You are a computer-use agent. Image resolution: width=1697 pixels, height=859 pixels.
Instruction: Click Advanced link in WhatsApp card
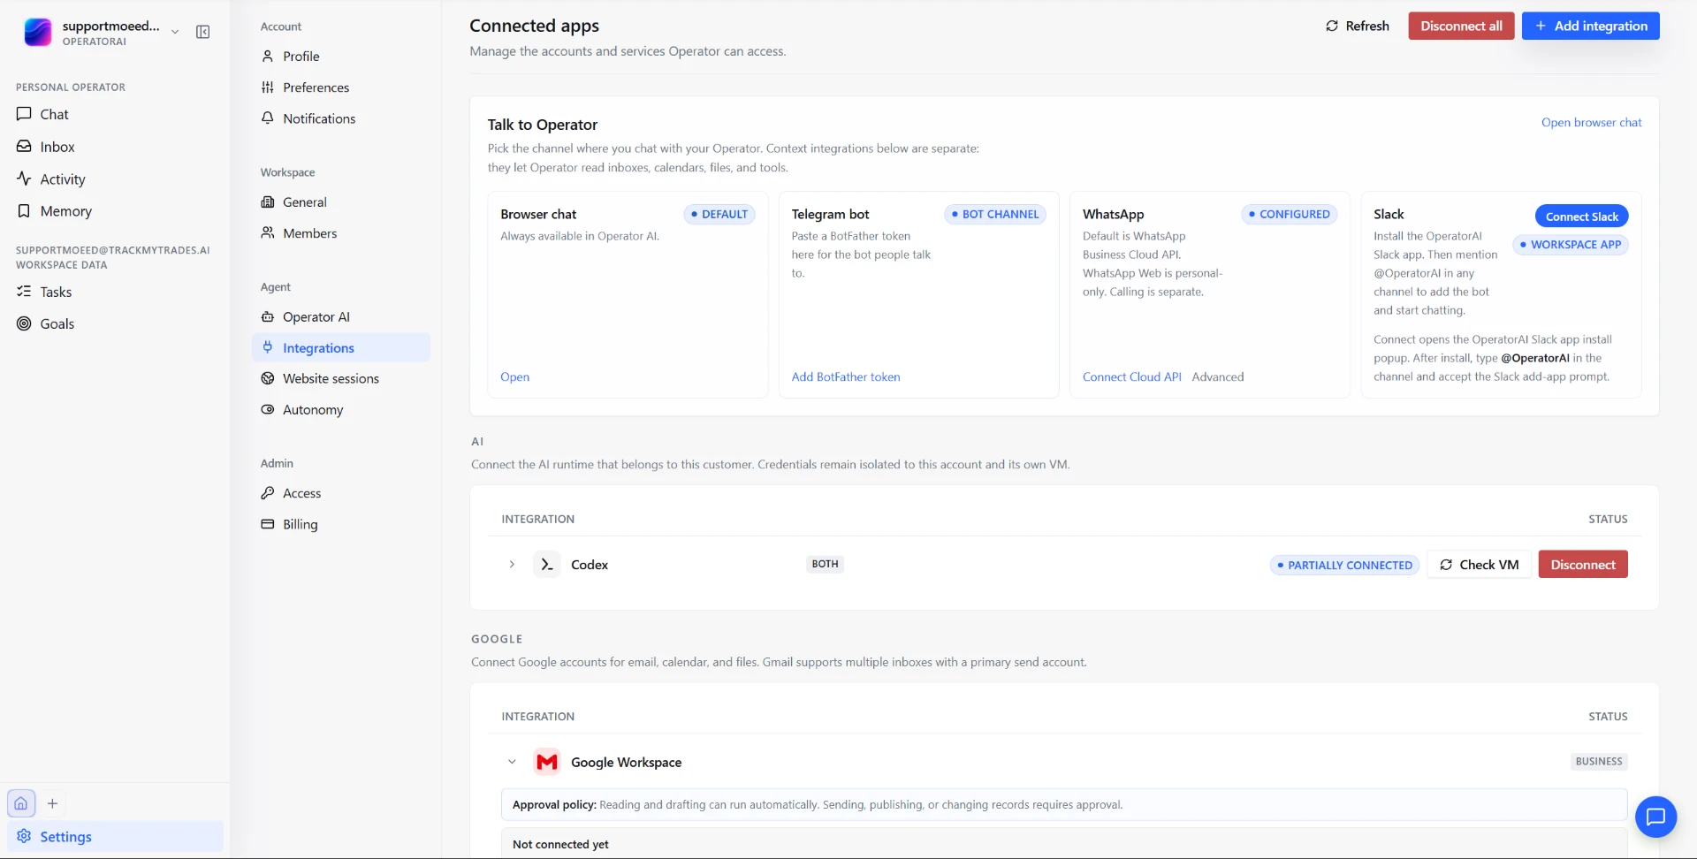1217,377
